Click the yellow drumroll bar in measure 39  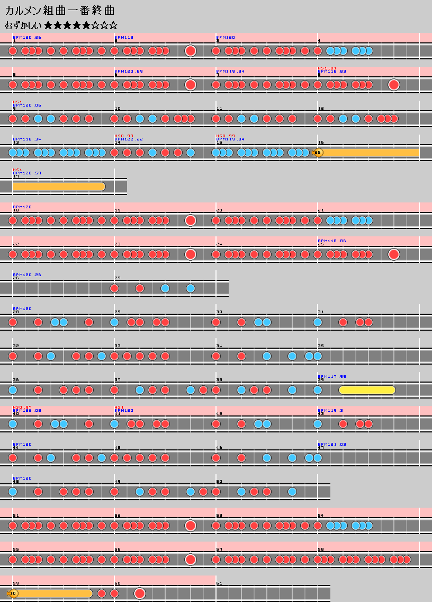pos(367,390)
